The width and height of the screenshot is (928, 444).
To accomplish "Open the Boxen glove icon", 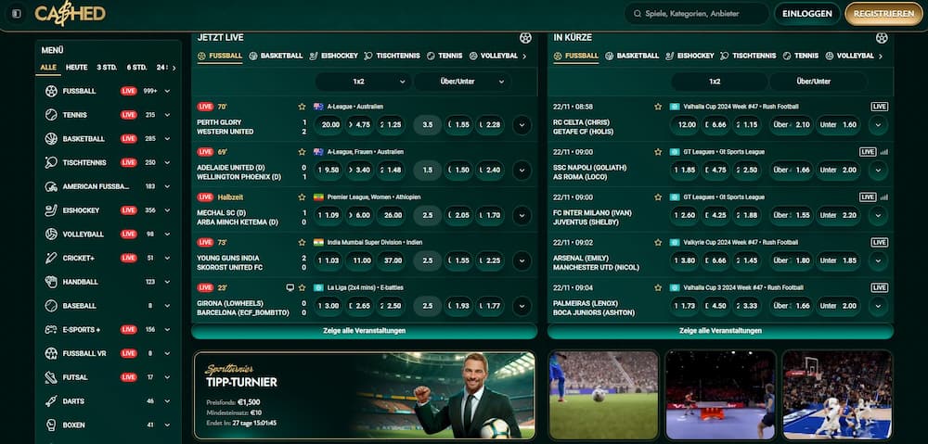I will point(51,425).
